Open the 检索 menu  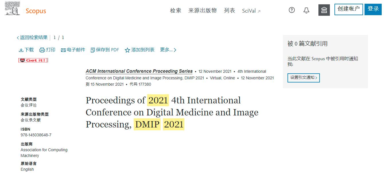[176, 11]
